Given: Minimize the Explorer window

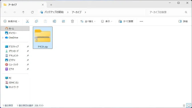Looking at the screenshot, I should click(170, 3).
